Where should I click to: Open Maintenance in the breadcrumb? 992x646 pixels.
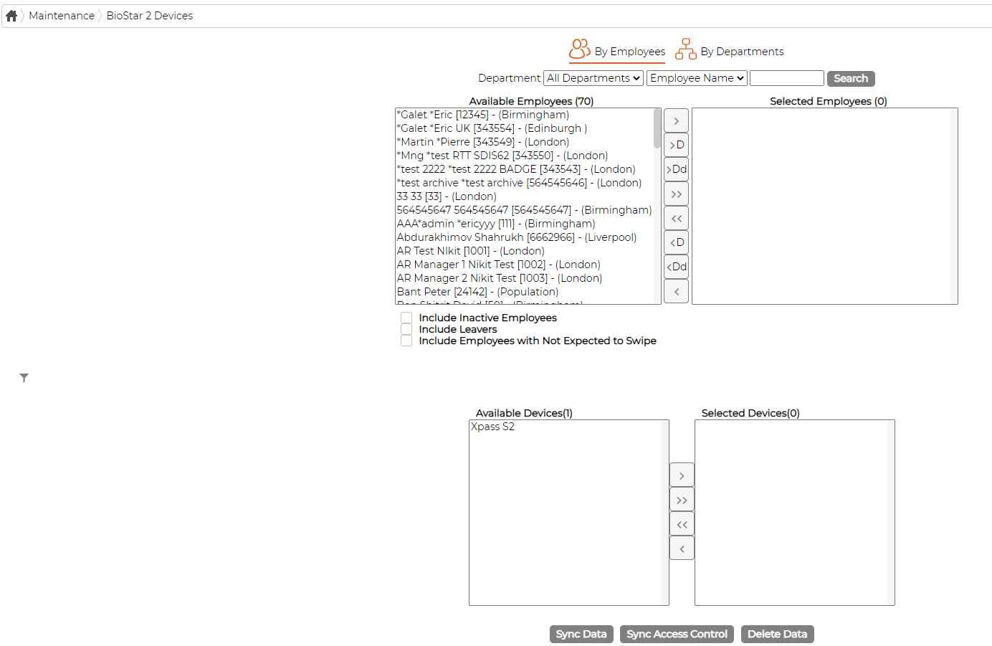62,16
